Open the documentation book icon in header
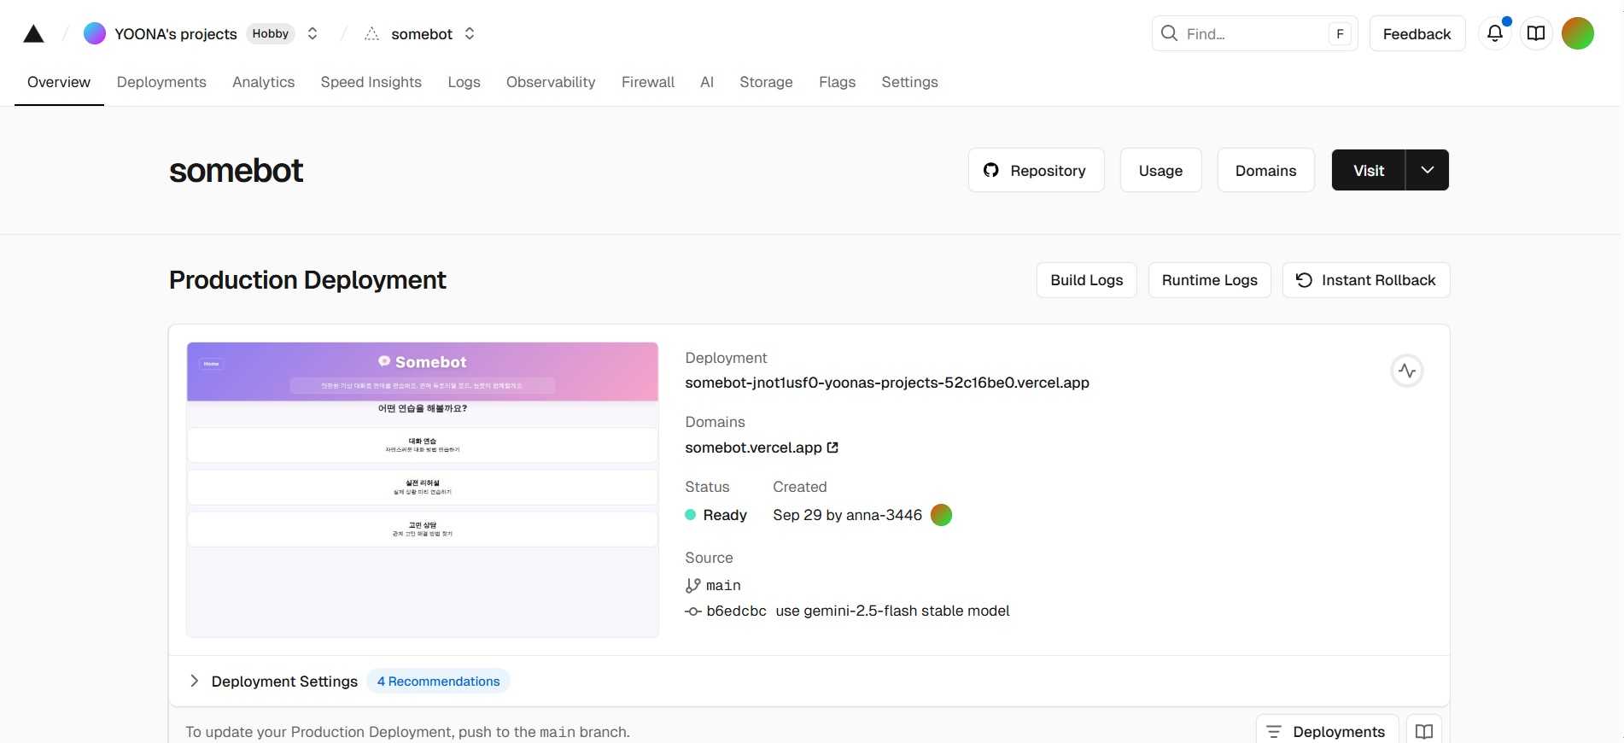The height and width of the screenshot is (743, 1624). 1535,34
